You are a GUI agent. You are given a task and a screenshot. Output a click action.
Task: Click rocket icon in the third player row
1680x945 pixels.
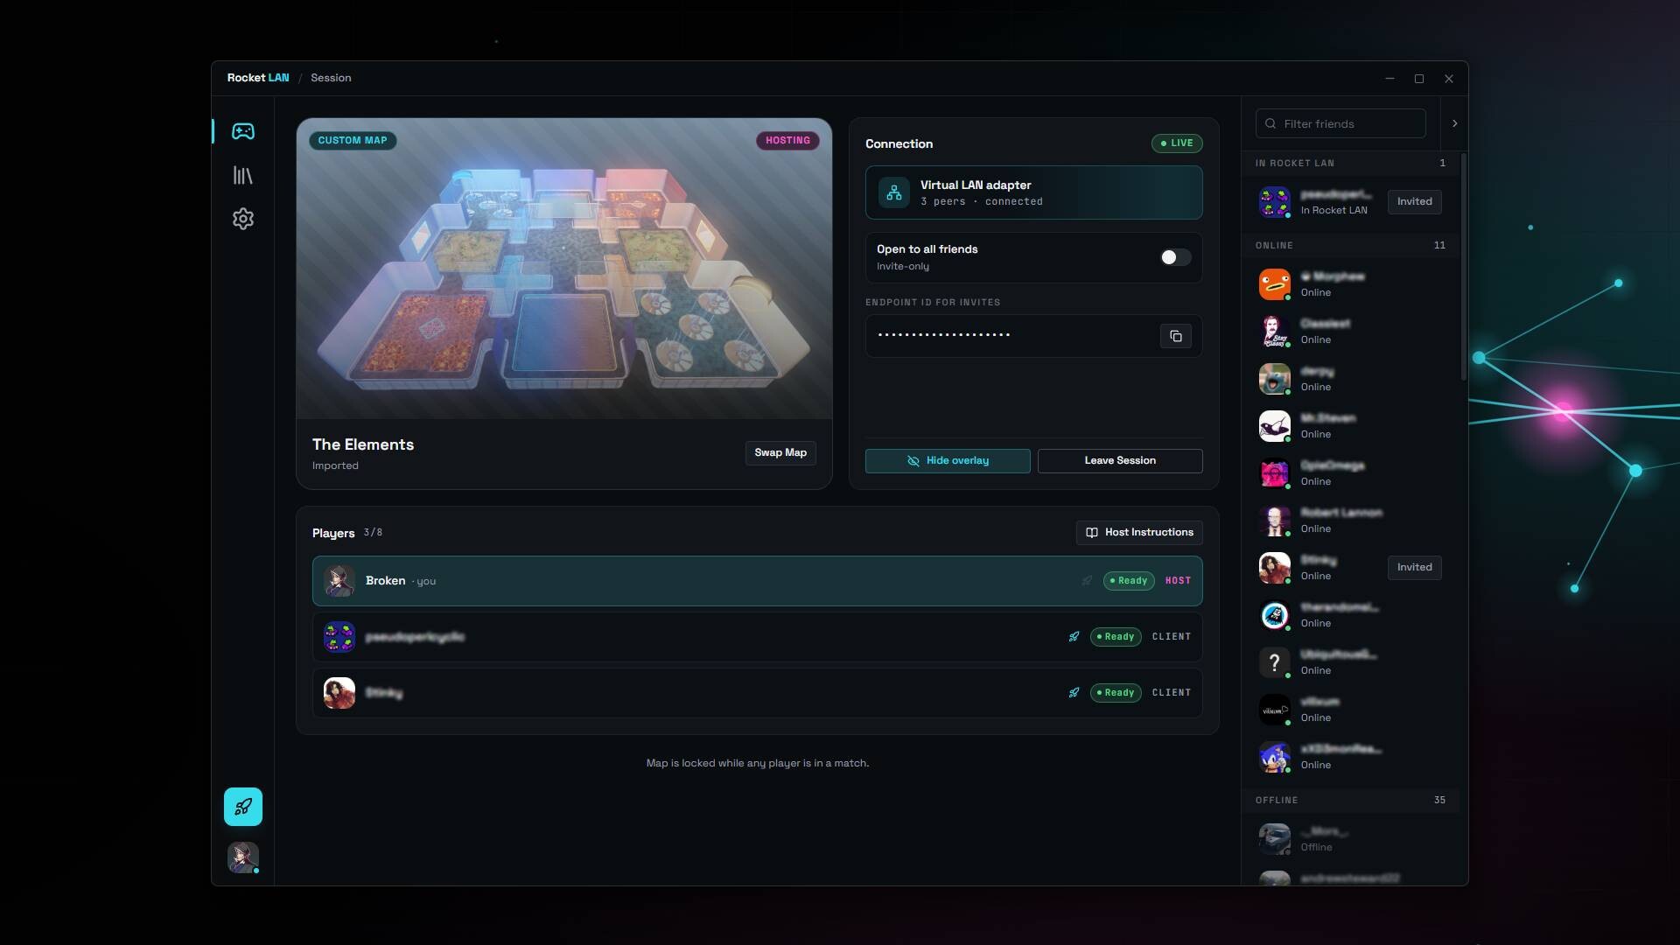tap(1074, 693)
